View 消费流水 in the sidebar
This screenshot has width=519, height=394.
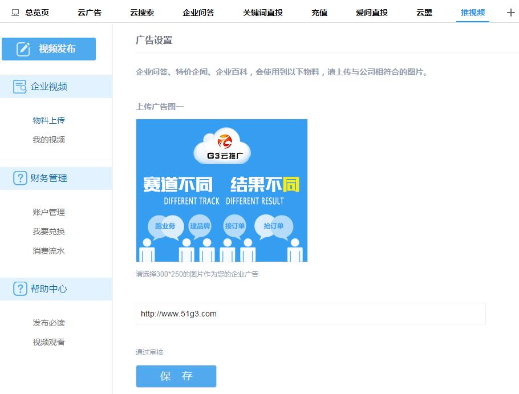tap(48, 251)
